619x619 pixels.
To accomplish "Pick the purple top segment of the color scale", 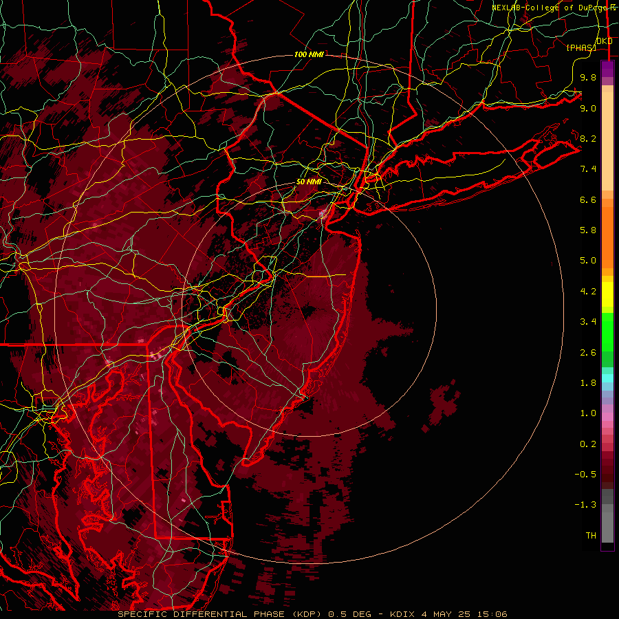I will pyautogui.click(x=607, y=69).
